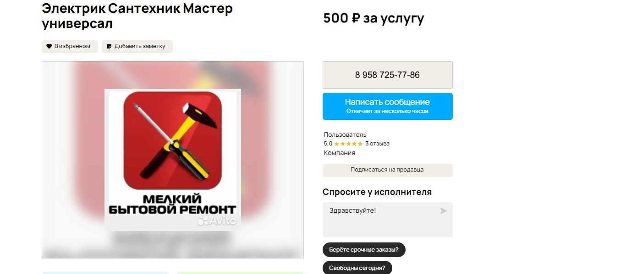The image size is (626, 274).
Task: Click the Электрик Сантехник Мастер универсал title
Action: pos(137,16)
